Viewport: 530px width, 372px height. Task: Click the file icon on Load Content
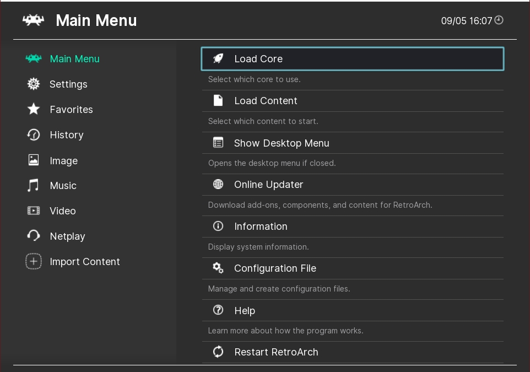point(218,100)
